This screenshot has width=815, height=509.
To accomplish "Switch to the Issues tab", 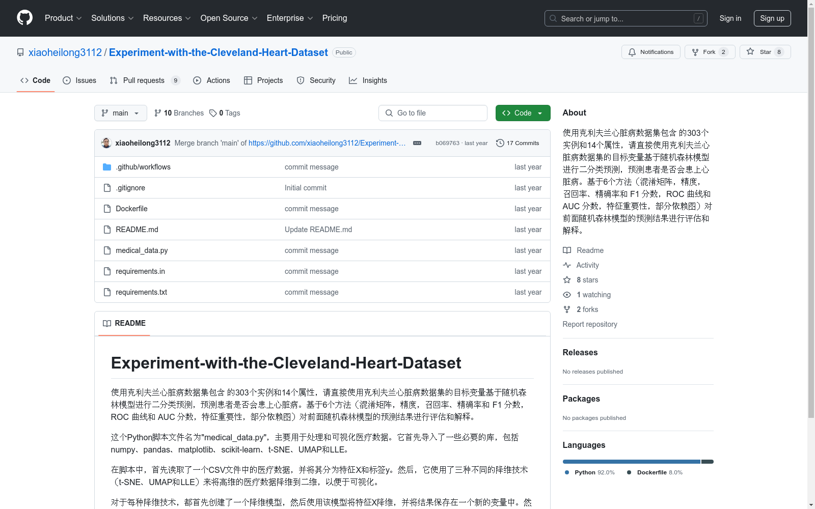I will tap(79, 80).
